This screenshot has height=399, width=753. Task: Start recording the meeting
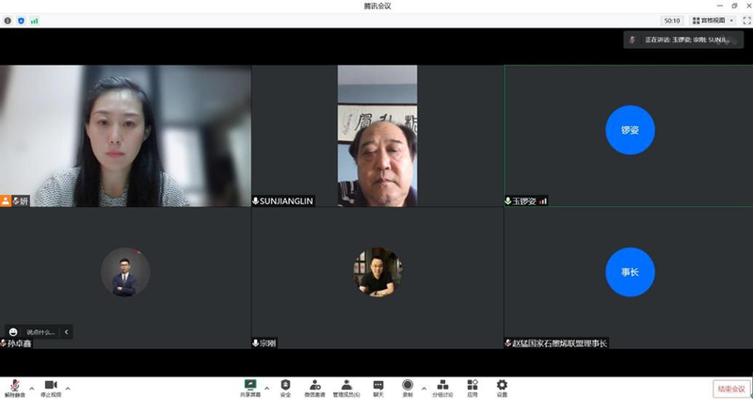tap(408, 387)
